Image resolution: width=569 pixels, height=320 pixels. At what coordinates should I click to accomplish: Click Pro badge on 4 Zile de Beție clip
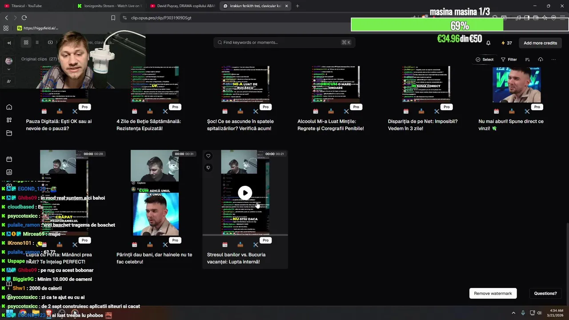[175, 107]
